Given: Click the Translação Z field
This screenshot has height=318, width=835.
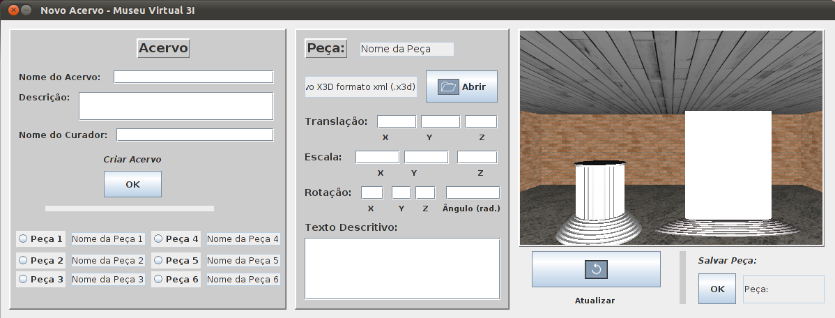Looking at the screenshot, I should click(x=481, y=121).
